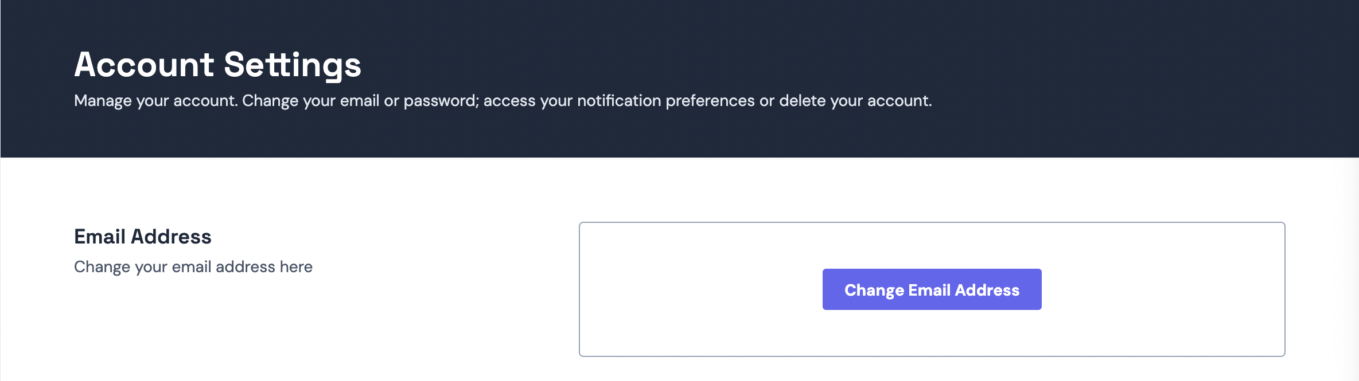Click 'delete your account' in the header description
Screen dimensions: 1359x381
(854, 101)
